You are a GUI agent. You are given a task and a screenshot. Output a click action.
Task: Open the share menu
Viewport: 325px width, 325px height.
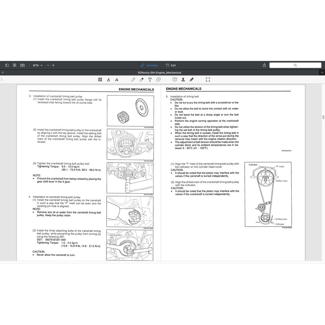coord(264,65)
